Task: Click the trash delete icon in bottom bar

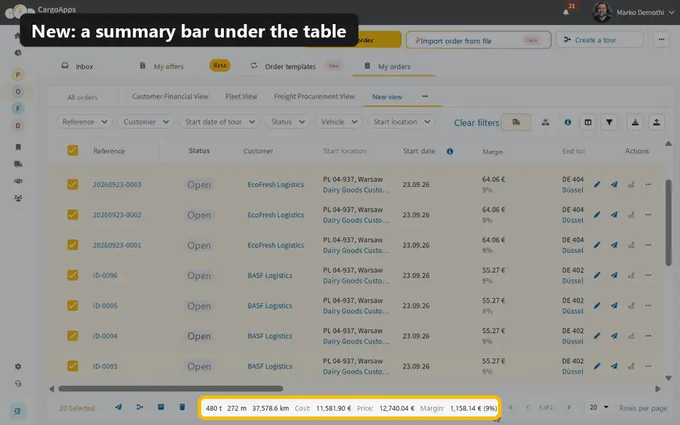Action: (x=182, y=407)
